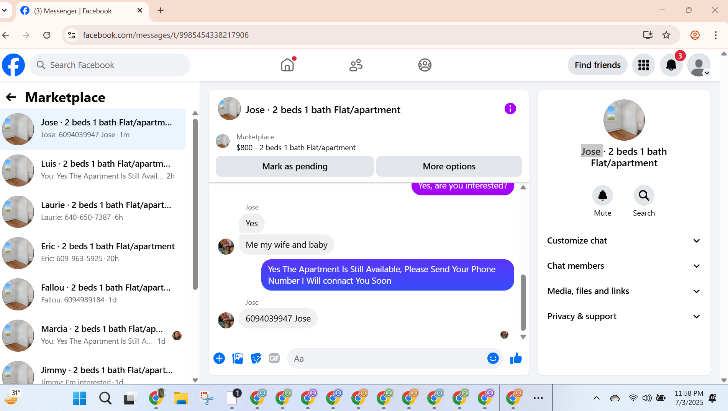Image resolution: width=728 pixels, height=411 pixels.
Task: Open Chrome profile icon
Action: coord(695,35)
